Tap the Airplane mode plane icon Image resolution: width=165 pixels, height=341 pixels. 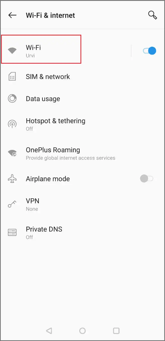[12, 179]
